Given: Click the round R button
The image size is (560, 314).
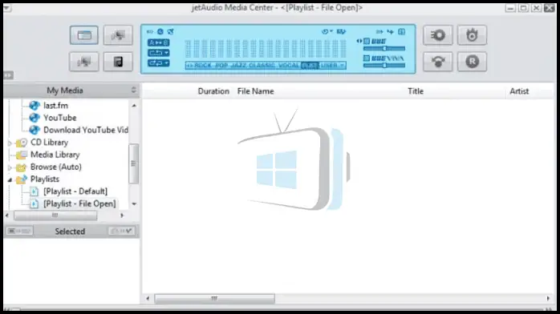Looking at the screenshot, I should tap(472, 62).
